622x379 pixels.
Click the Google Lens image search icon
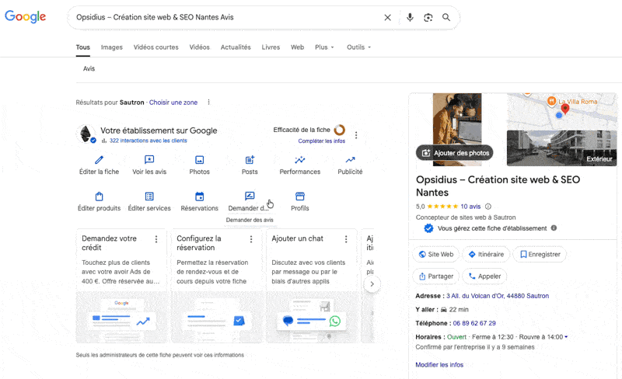428,17
